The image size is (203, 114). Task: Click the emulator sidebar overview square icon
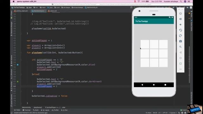[180, 64]
